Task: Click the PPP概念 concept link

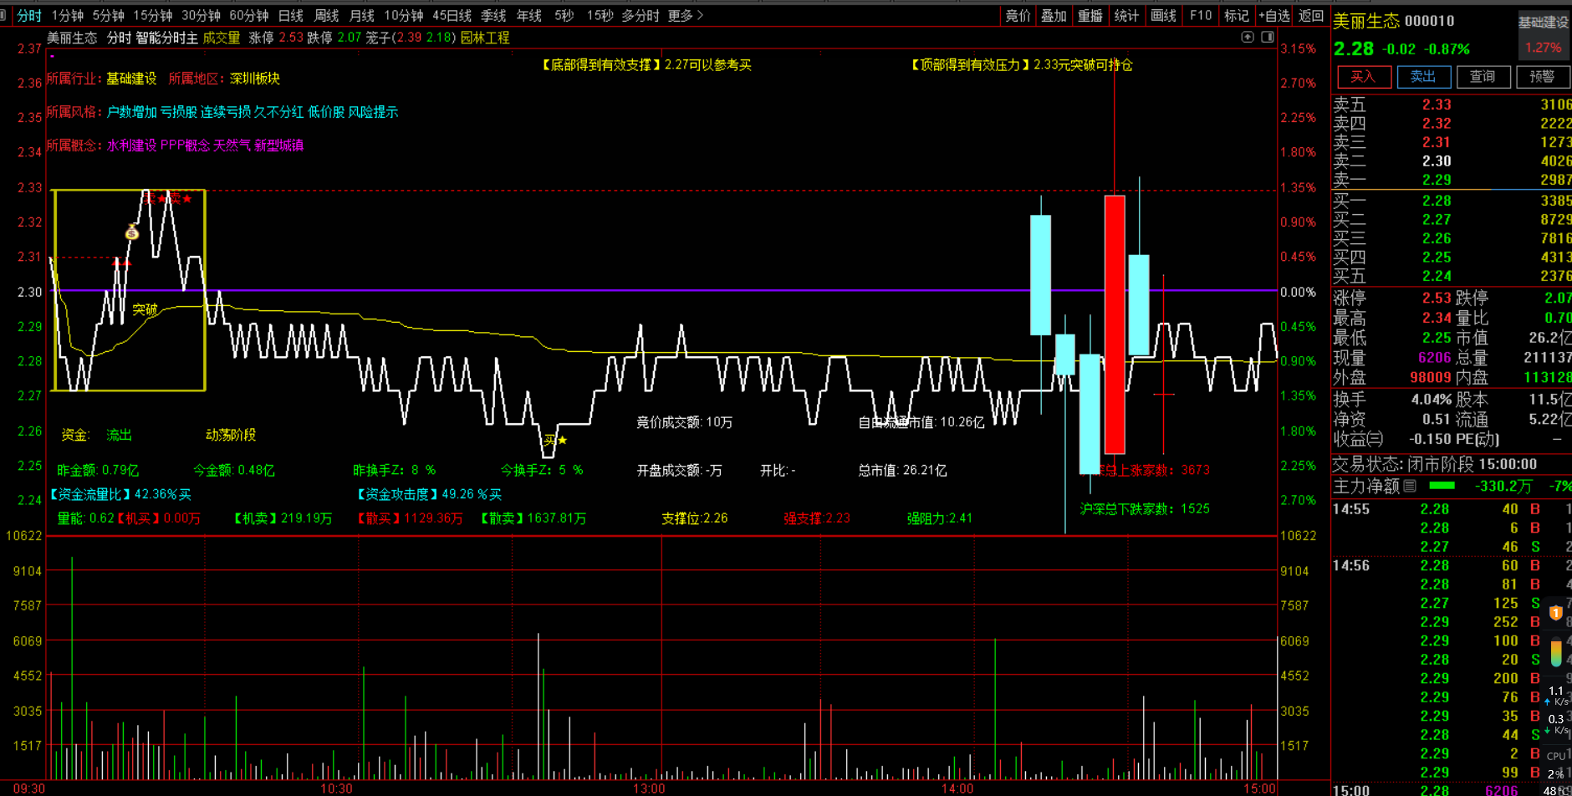Action: (185, 145)
